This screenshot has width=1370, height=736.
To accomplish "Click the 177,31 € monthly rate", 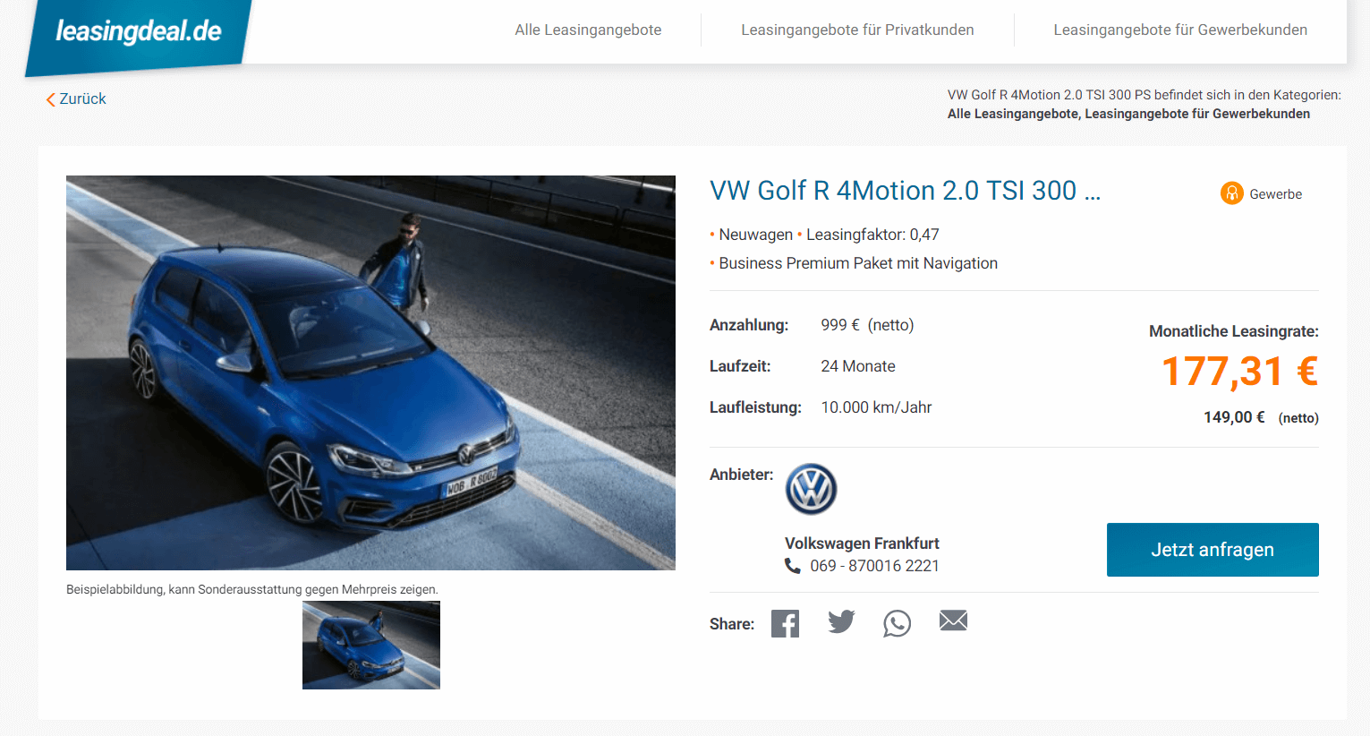I will pyautogui.click(x=1239, y=372).
